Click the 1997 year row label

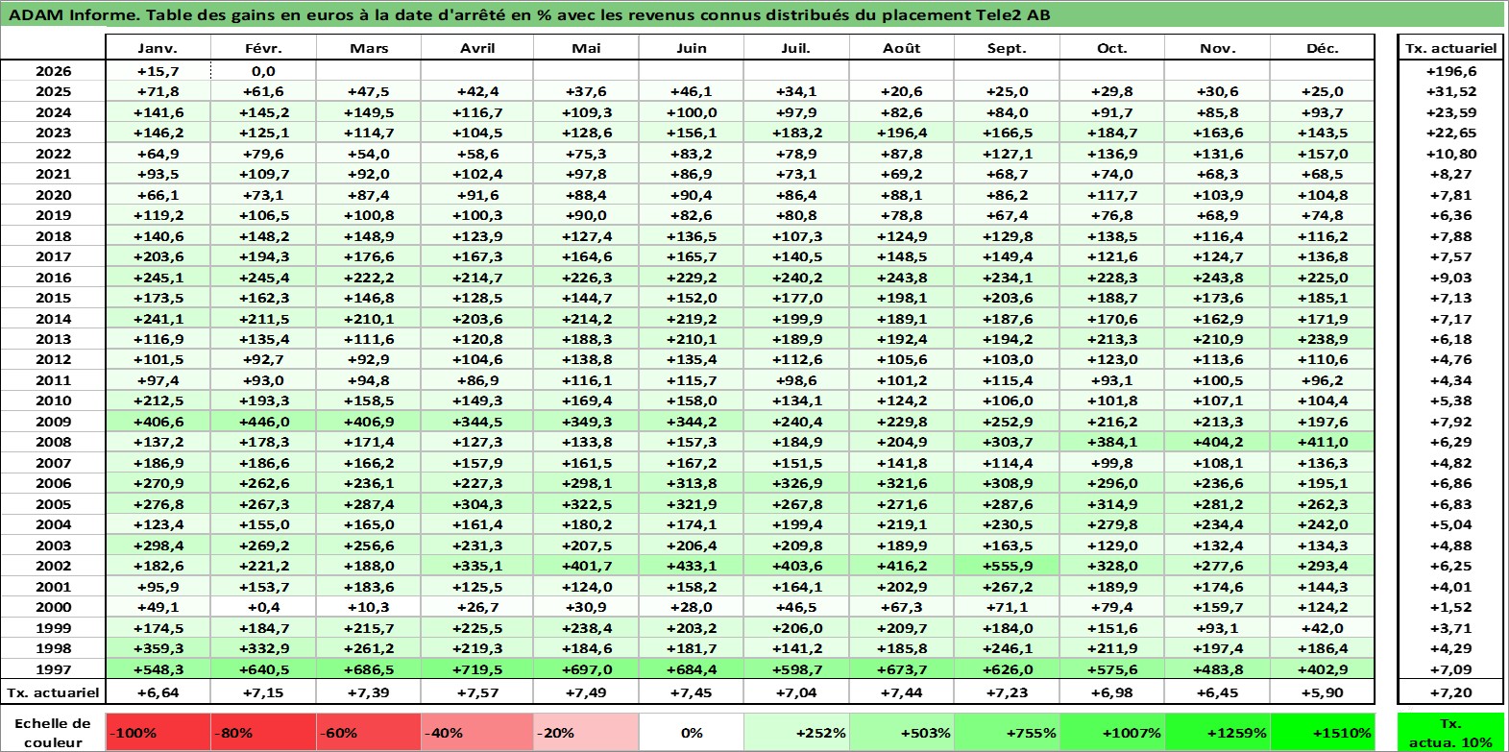tap(53, 669)
